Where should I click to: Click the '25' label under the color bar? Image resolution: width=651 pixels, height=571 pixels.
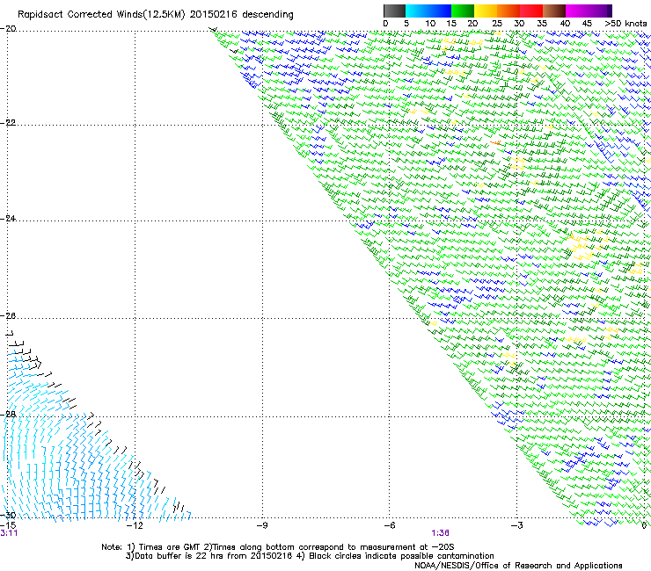coord(496,24)
